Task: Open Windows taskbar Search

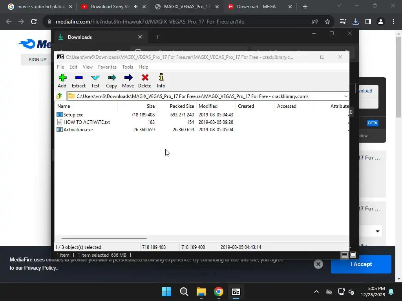Action: point(184,292)
